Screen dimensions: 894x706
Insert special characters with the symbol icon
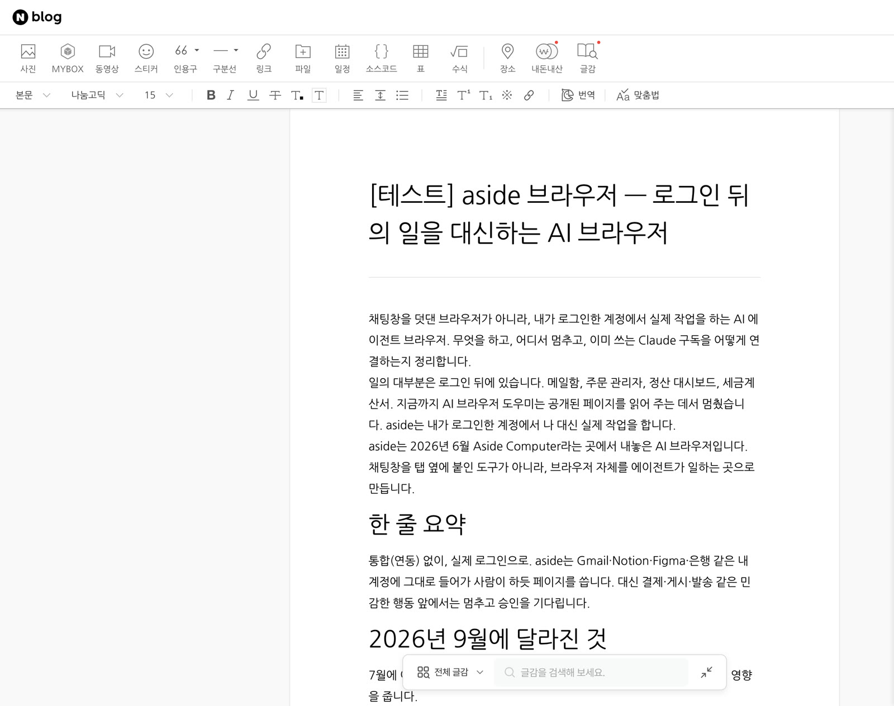507,95
